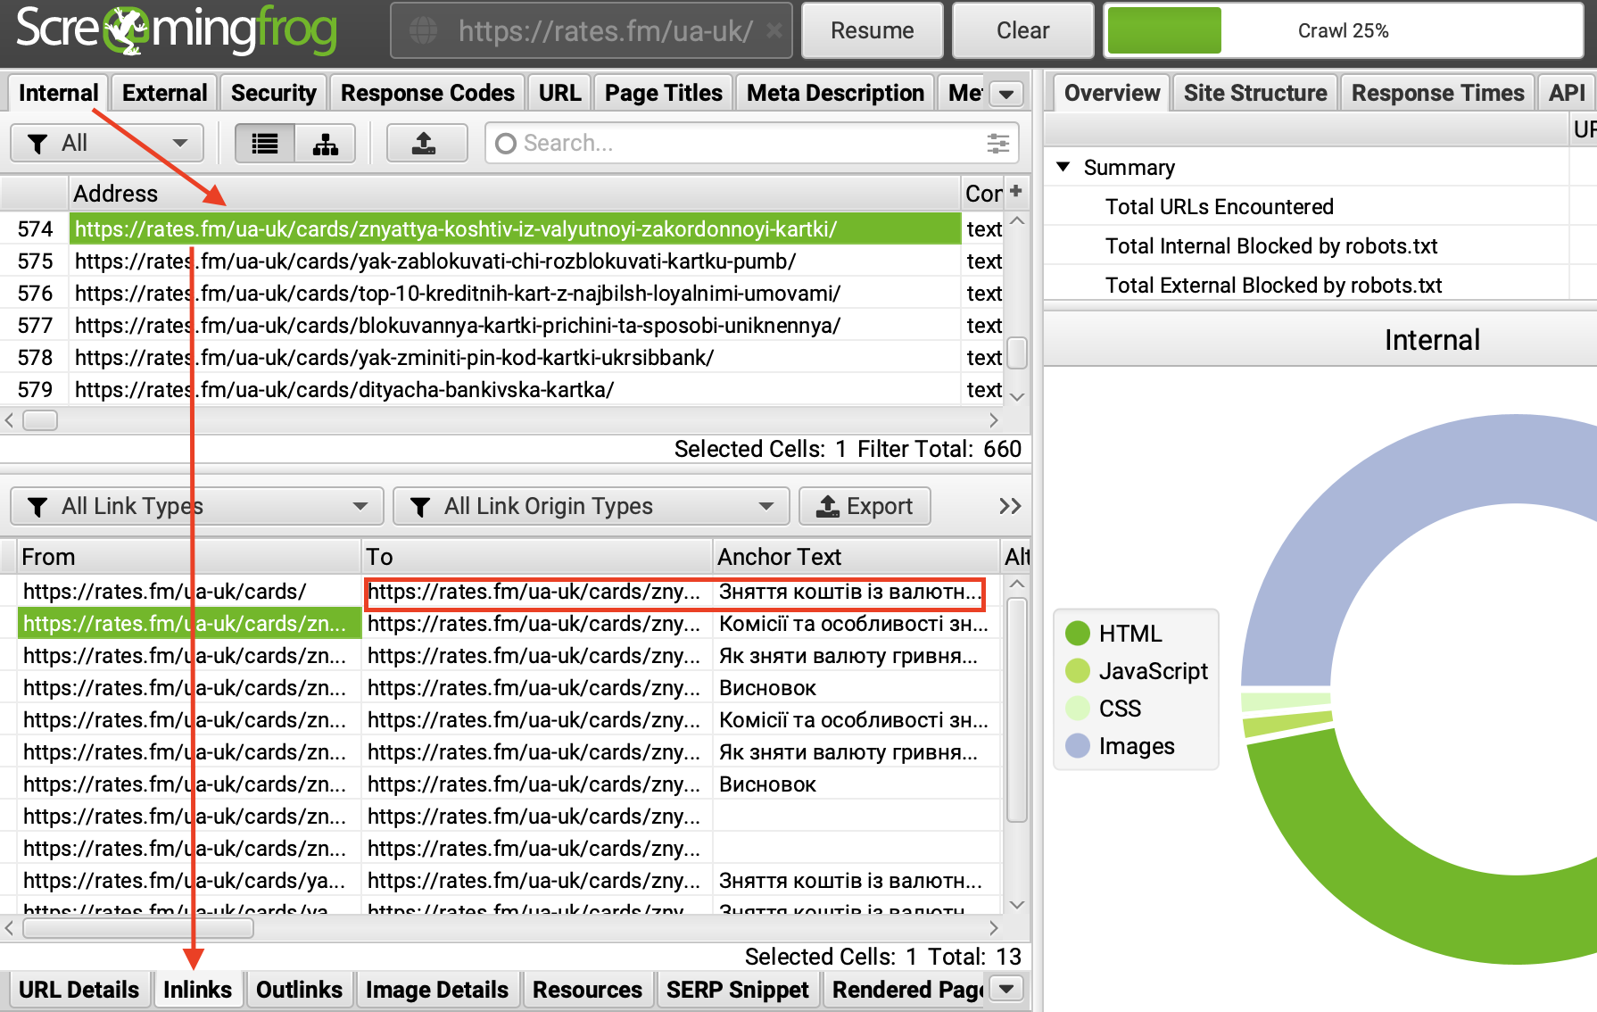This screenshot has height=1012, width=1597.
Task: Switch to tree structure view icon
Action: pyautogui.click(x=325, y=144)
